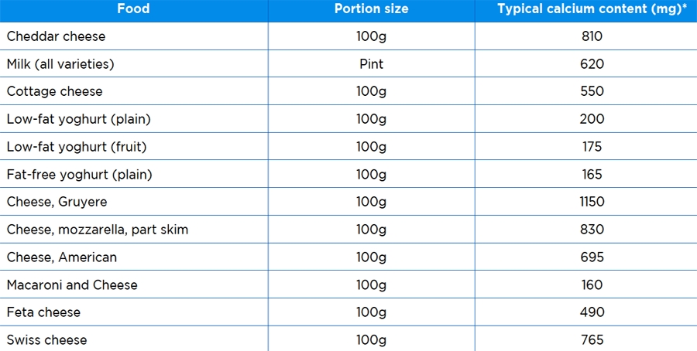The height and width of the screenshot is (351, 697).
Task: Select the Cheddar cheese cell
Action: pyautogui.click(x=56, y=36)
